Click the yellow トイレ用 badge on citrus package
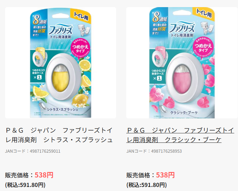238x191 pixels. [81, 16]
